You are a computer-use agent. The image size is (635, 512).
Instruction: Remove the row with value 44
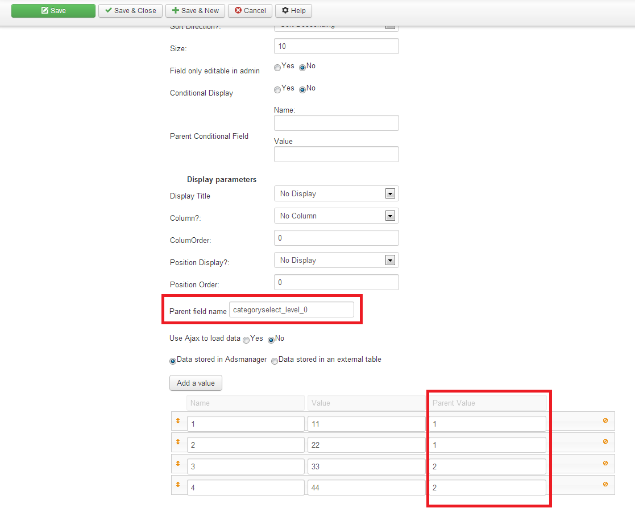(605, 485)
